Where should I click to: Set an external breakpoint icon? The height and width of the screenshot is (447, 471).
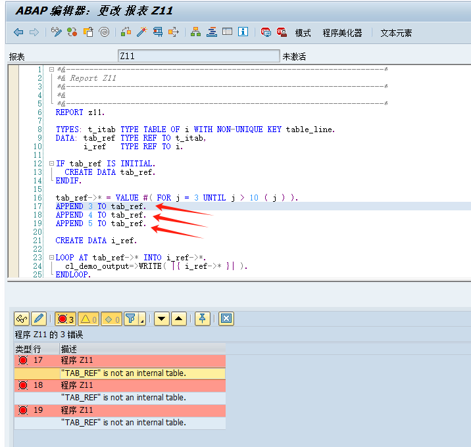pyautogui.click(x=282, y=32)
